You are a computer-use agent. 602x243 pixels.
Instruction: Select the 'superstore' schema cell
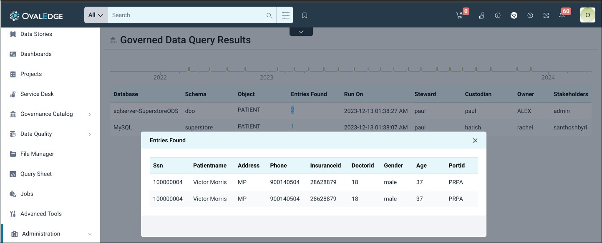click(199, 127)
